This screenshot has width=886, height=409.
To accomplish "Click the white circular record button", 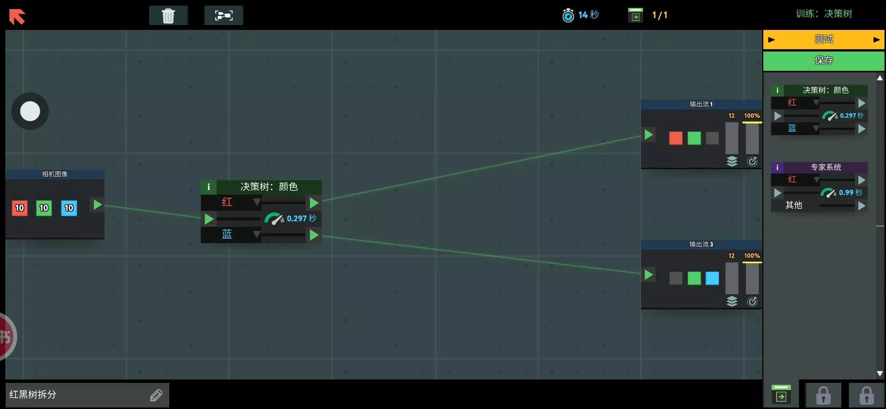I will (30, 111).
